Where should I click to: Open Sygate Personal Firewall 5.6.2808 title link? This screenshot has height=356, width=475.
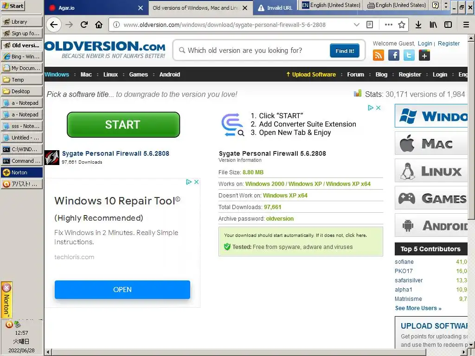pyautogui.click(x=116, y=153)
